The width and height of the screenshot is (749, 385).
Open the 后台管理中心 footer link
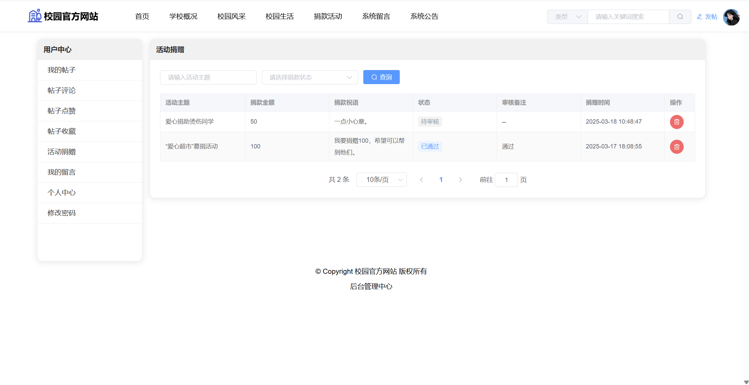tap(371, 286)
